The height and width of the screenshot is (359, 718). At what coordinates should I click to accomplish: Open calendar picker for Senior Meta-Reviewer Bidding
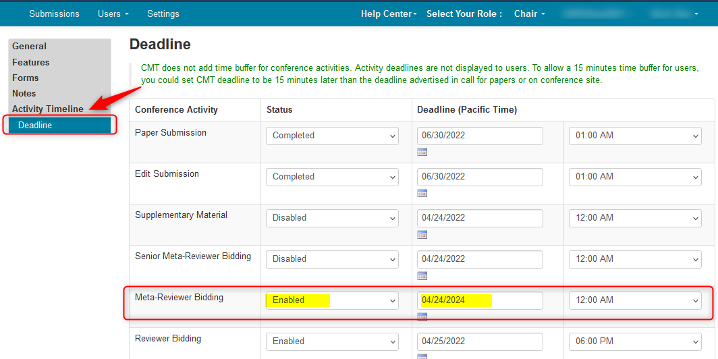(422, 275)
